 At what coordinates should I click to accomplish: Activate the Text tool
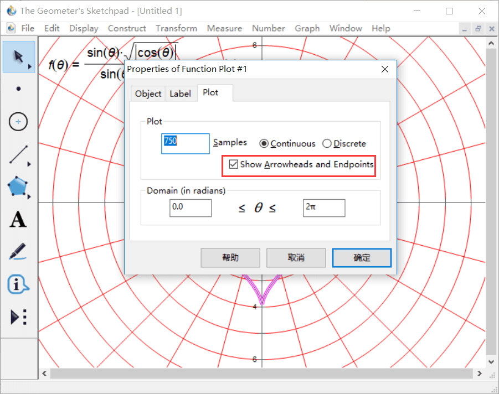tap(18, 220)
